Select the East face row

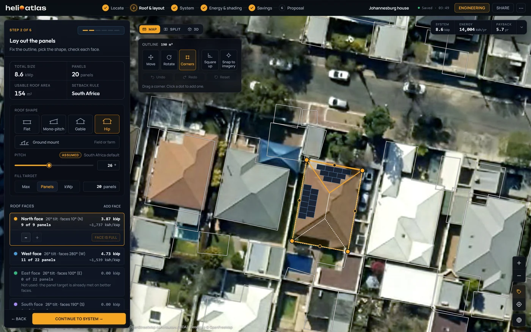(x=67, y=282)
